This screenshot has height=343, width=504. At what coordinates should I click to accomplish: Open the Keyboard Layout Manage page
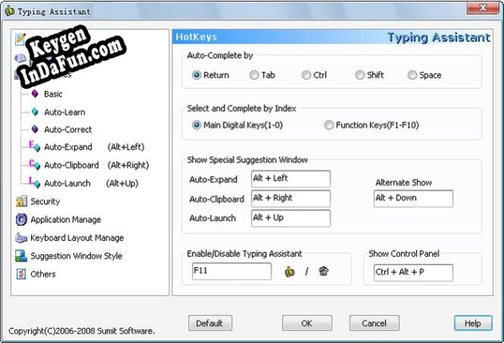click(77, 237)
